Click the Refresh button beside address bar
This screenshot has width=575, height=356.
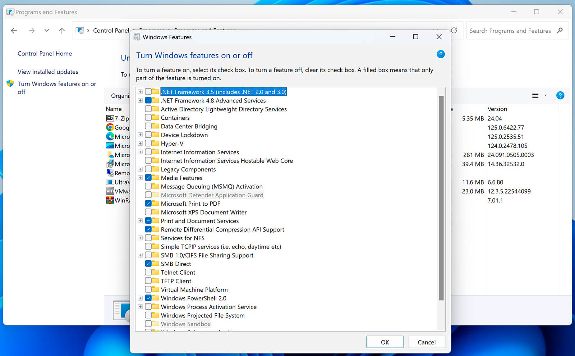454,31
